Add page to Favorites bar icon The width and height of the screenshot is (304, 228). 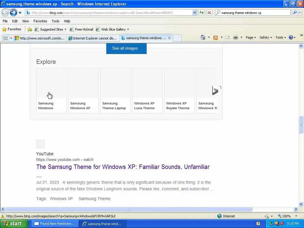[x=30, y=29]
